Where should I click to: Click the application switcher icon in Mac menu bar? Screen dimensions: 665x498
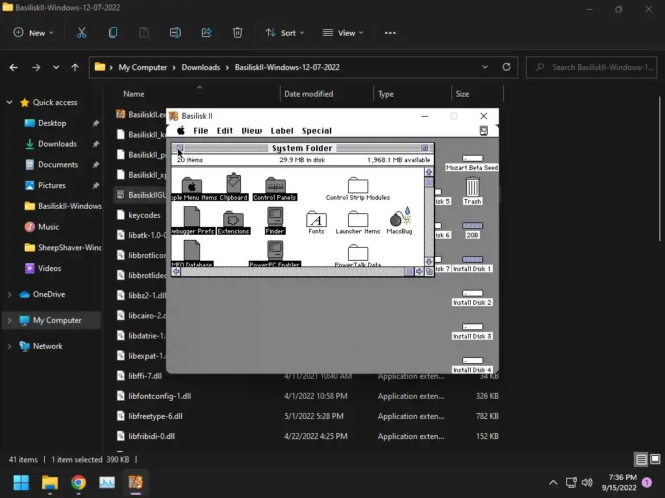pos(483,130)
